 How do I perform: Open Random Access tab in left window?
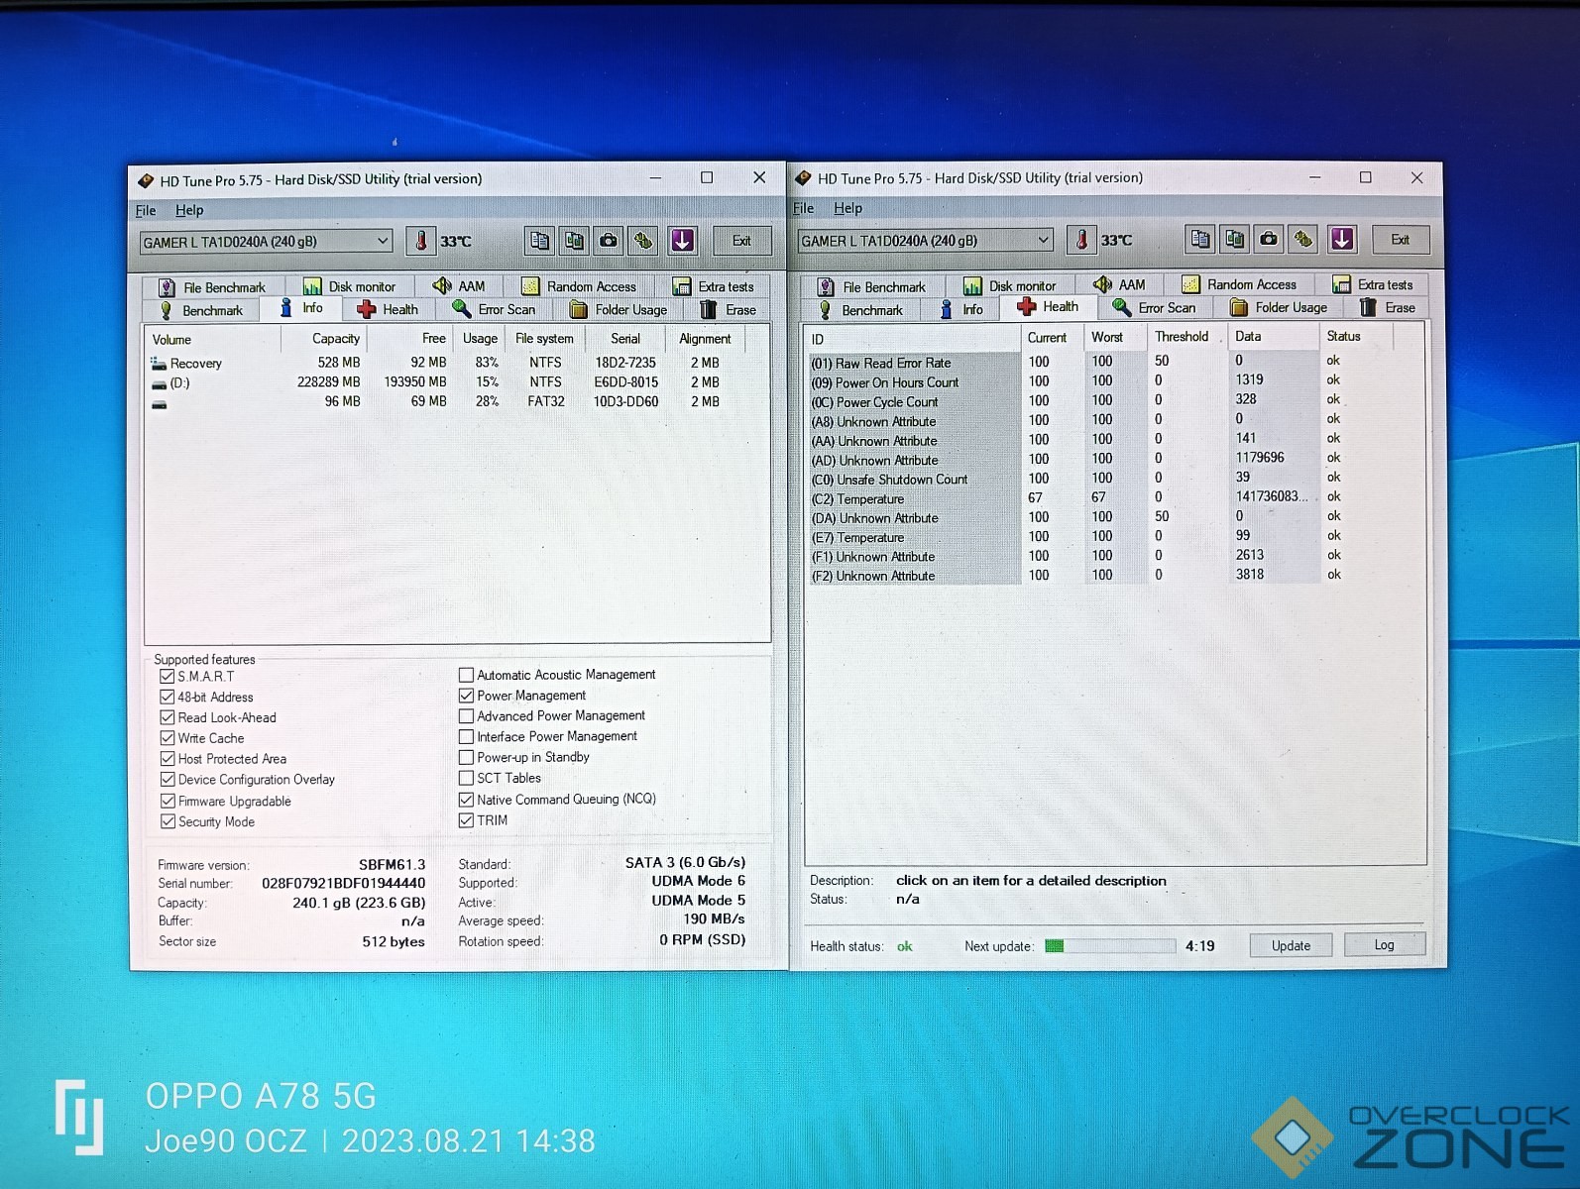click(579, 286)
